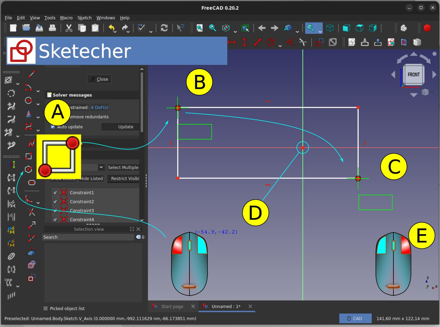Click the Close sketch button
Viewport: 440px width, 327px height.
(x=99, y=79)
